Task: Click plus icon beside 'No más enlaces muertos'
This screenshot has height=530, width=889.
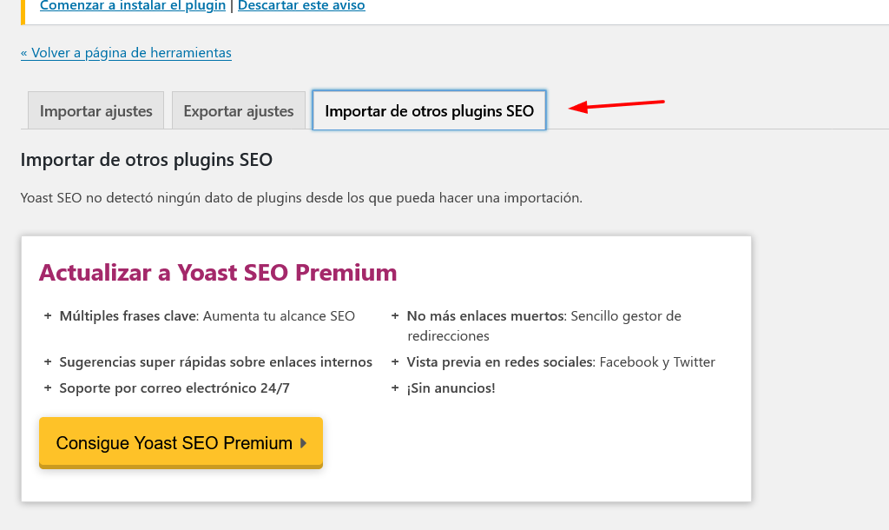Action: (x=395, y=315)
